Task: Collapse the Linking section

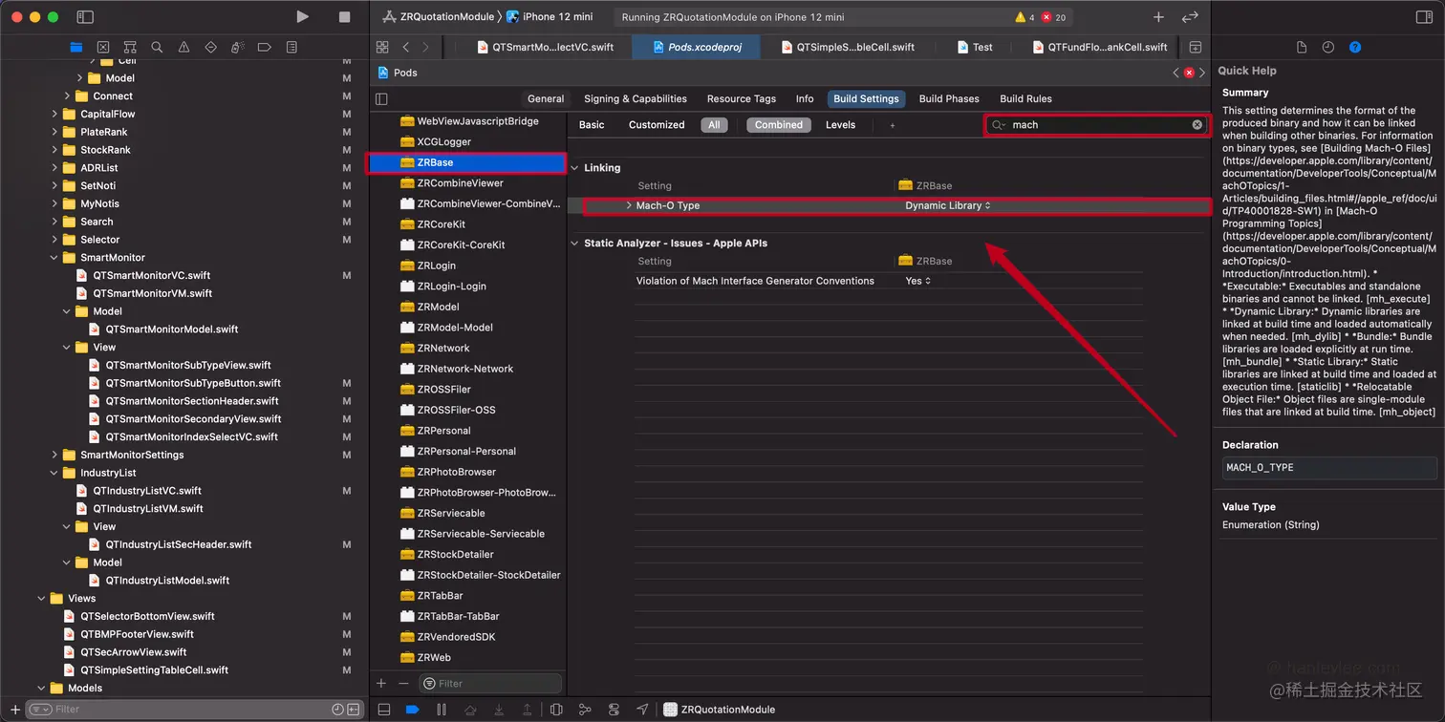Action: pyautogui.click(x=575, y=168)
